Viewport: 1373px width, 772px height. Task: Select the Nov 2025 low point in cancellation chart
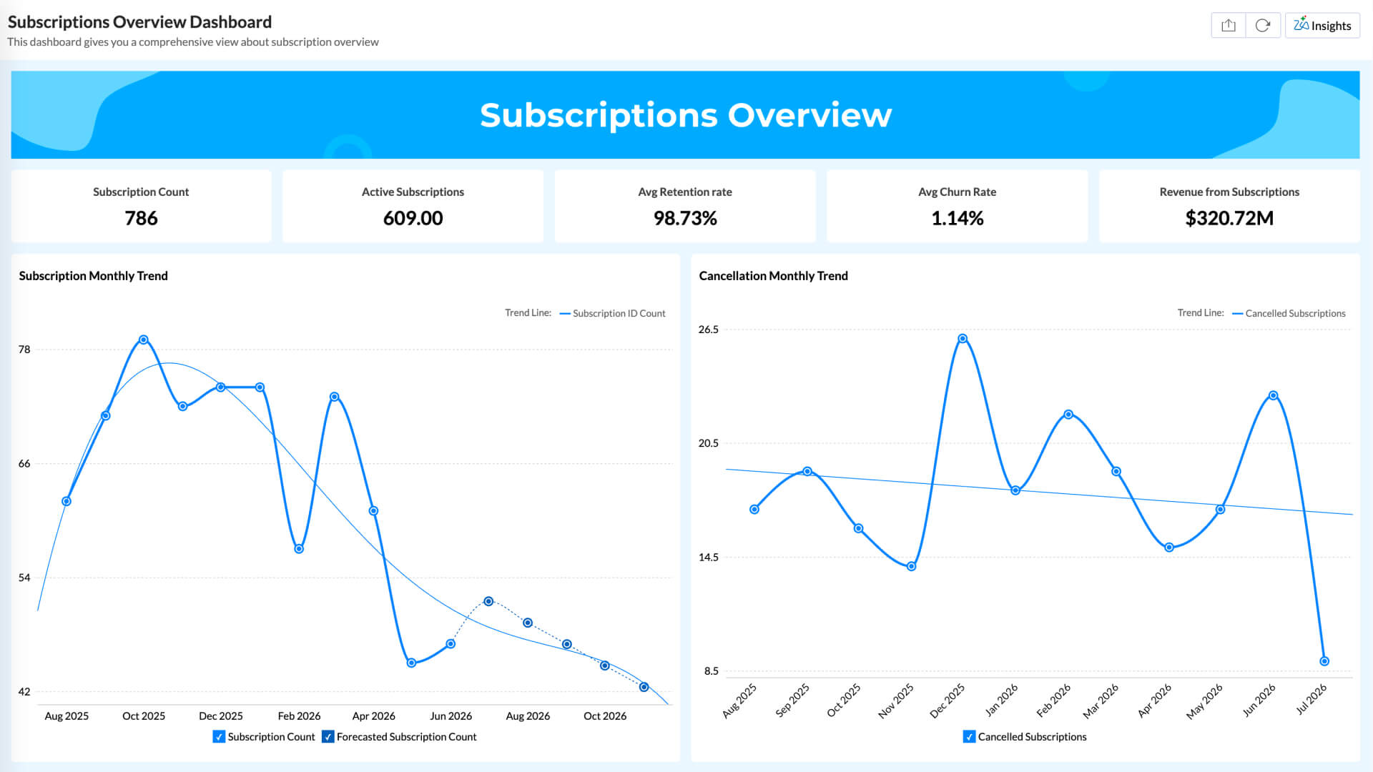(x=911, y=567)
